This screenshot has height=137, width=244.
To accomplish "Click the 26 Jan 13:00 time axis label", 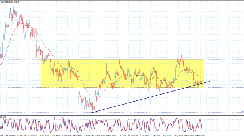I will (x=22, y=136).
